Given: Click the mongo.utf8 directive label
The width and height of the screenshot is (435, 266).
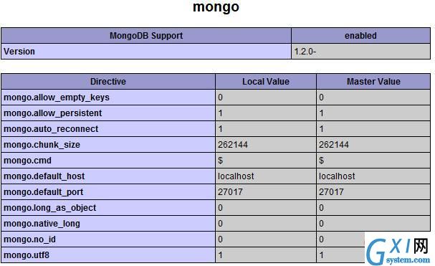Looking at the screenshot, I should click(x=27, y=255).
